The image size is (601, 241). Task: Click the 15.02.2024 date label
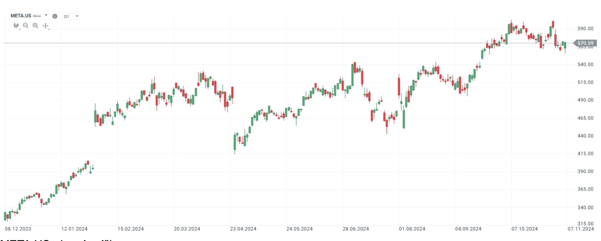130,229
